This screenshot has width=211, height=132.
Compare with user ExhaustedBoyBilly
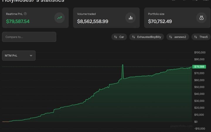tap(147, 37)
